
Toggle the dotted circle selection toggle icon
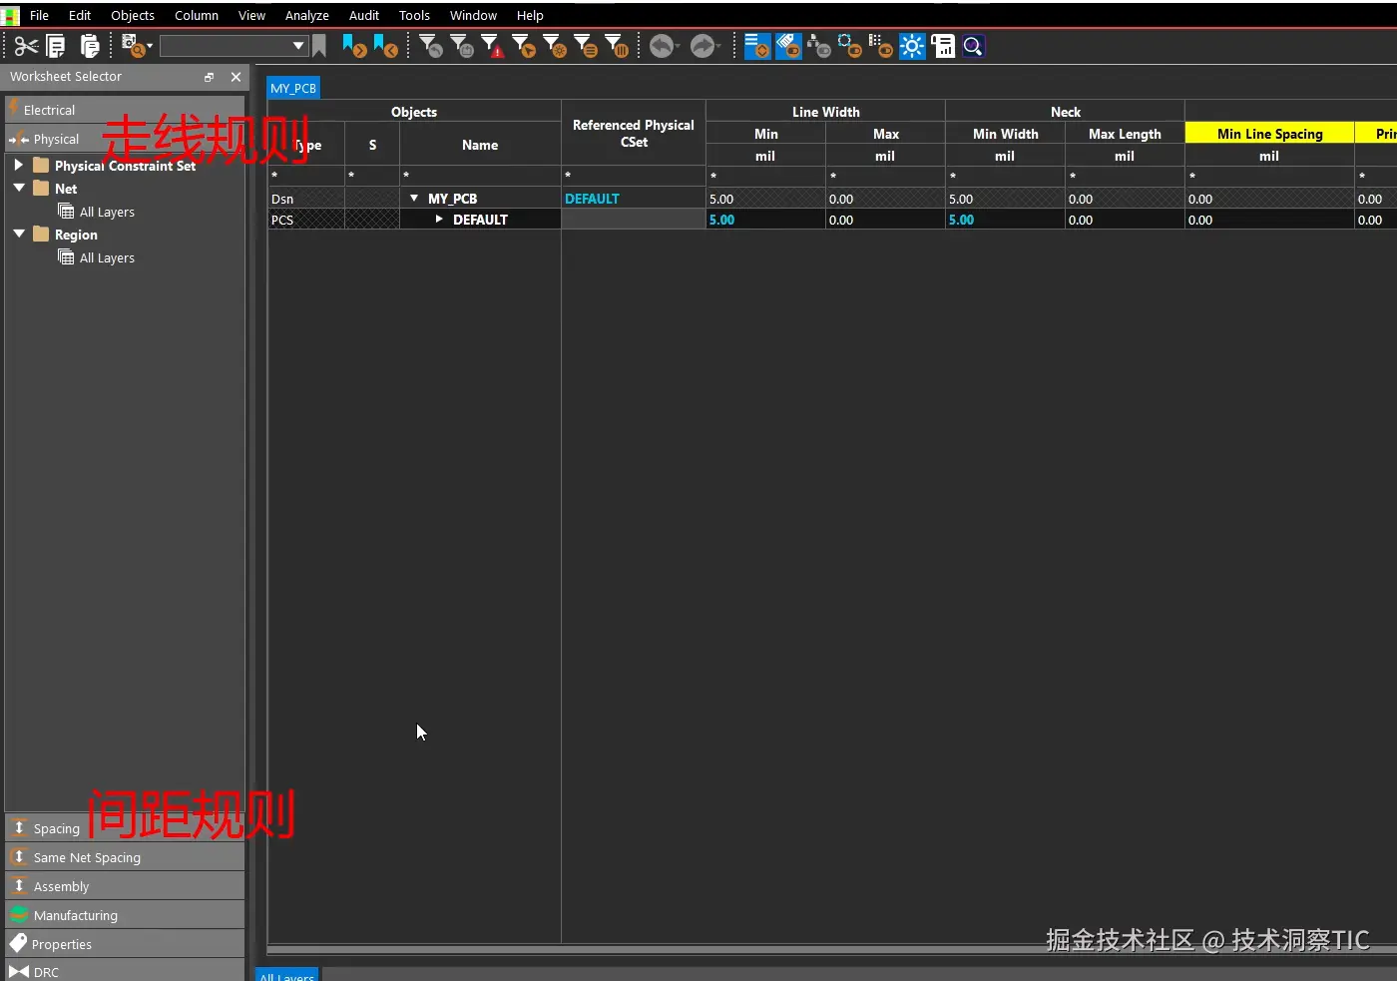850,46
